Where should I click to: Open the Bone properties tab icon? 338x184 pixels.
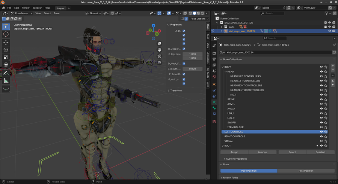[214, 108]
